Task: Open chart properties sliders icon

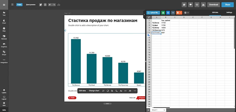Action: (x=103, y=91)
